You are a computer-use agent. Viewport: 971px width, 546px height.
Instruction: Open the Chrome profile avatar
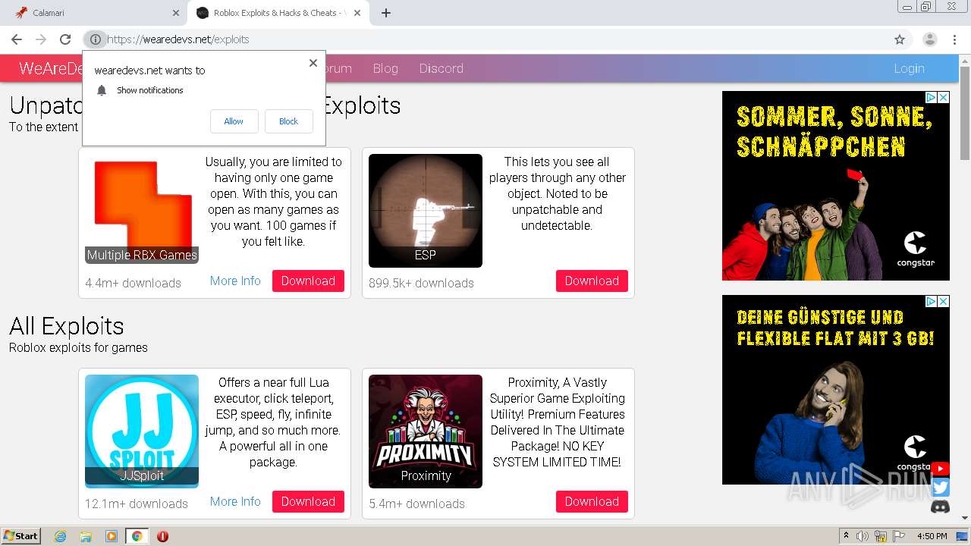click(929, 39)
